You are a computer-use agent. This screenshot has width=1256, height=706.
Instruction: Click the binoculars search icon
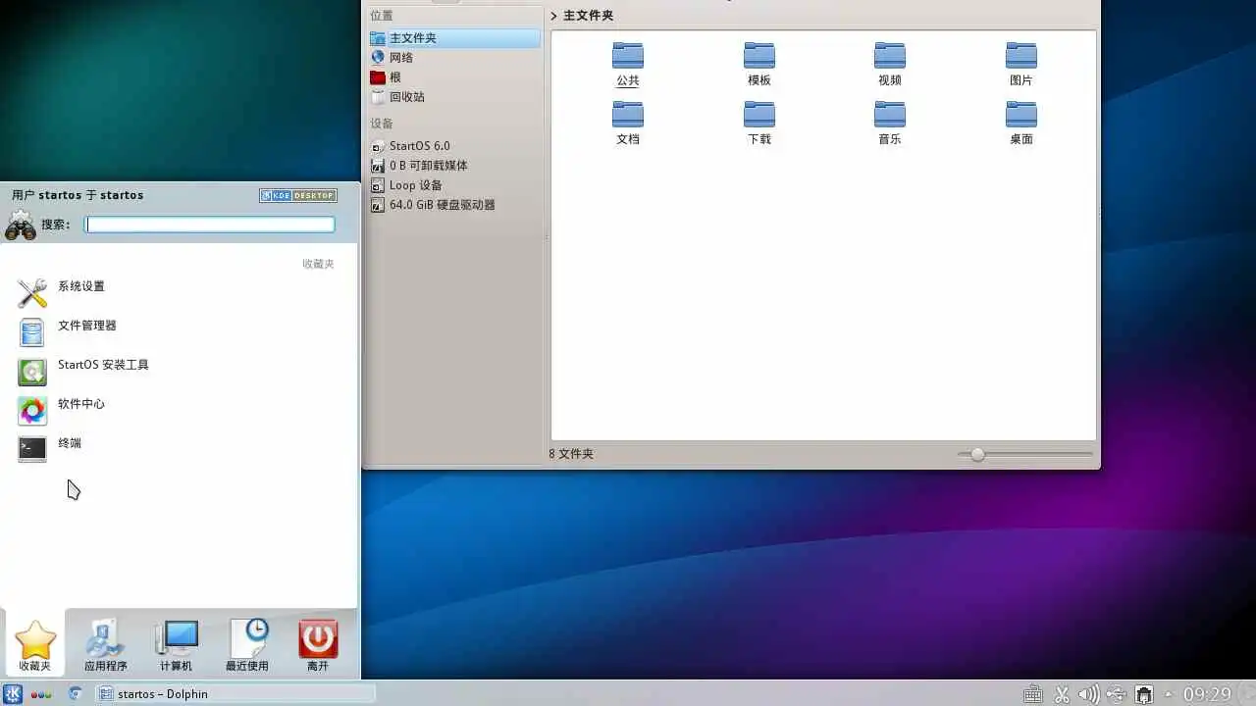(21, 226)
